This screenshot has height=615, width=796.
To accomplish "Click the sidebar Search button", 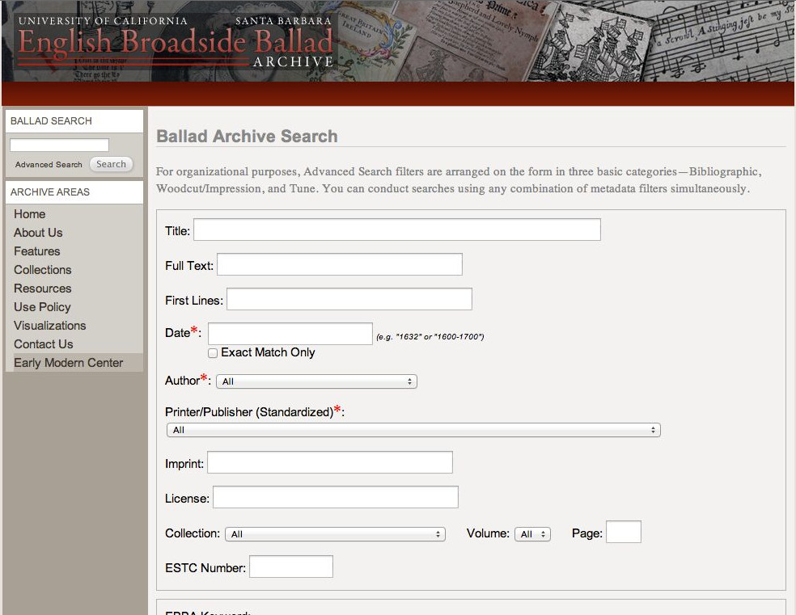I will (x=111, y=164).
